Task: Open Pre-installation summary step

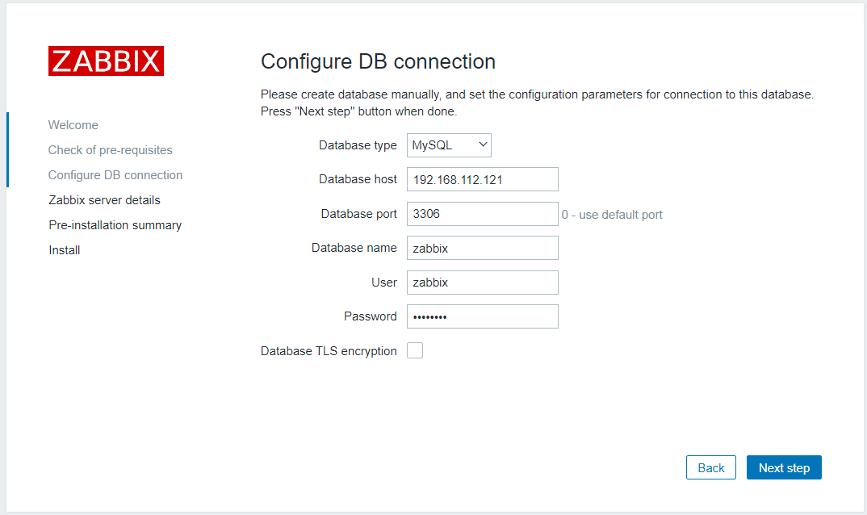Action: (x=115, y=225)
